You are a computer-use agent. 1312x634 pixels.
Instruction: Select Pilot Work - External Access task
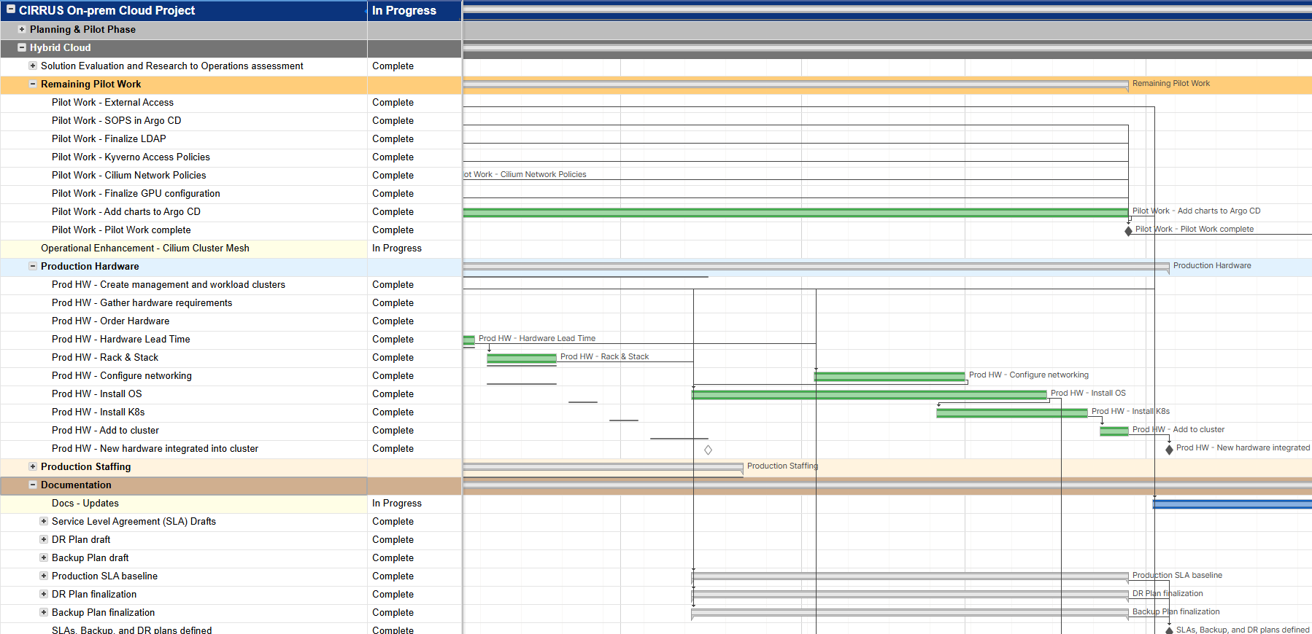click(x=112, y=103)
